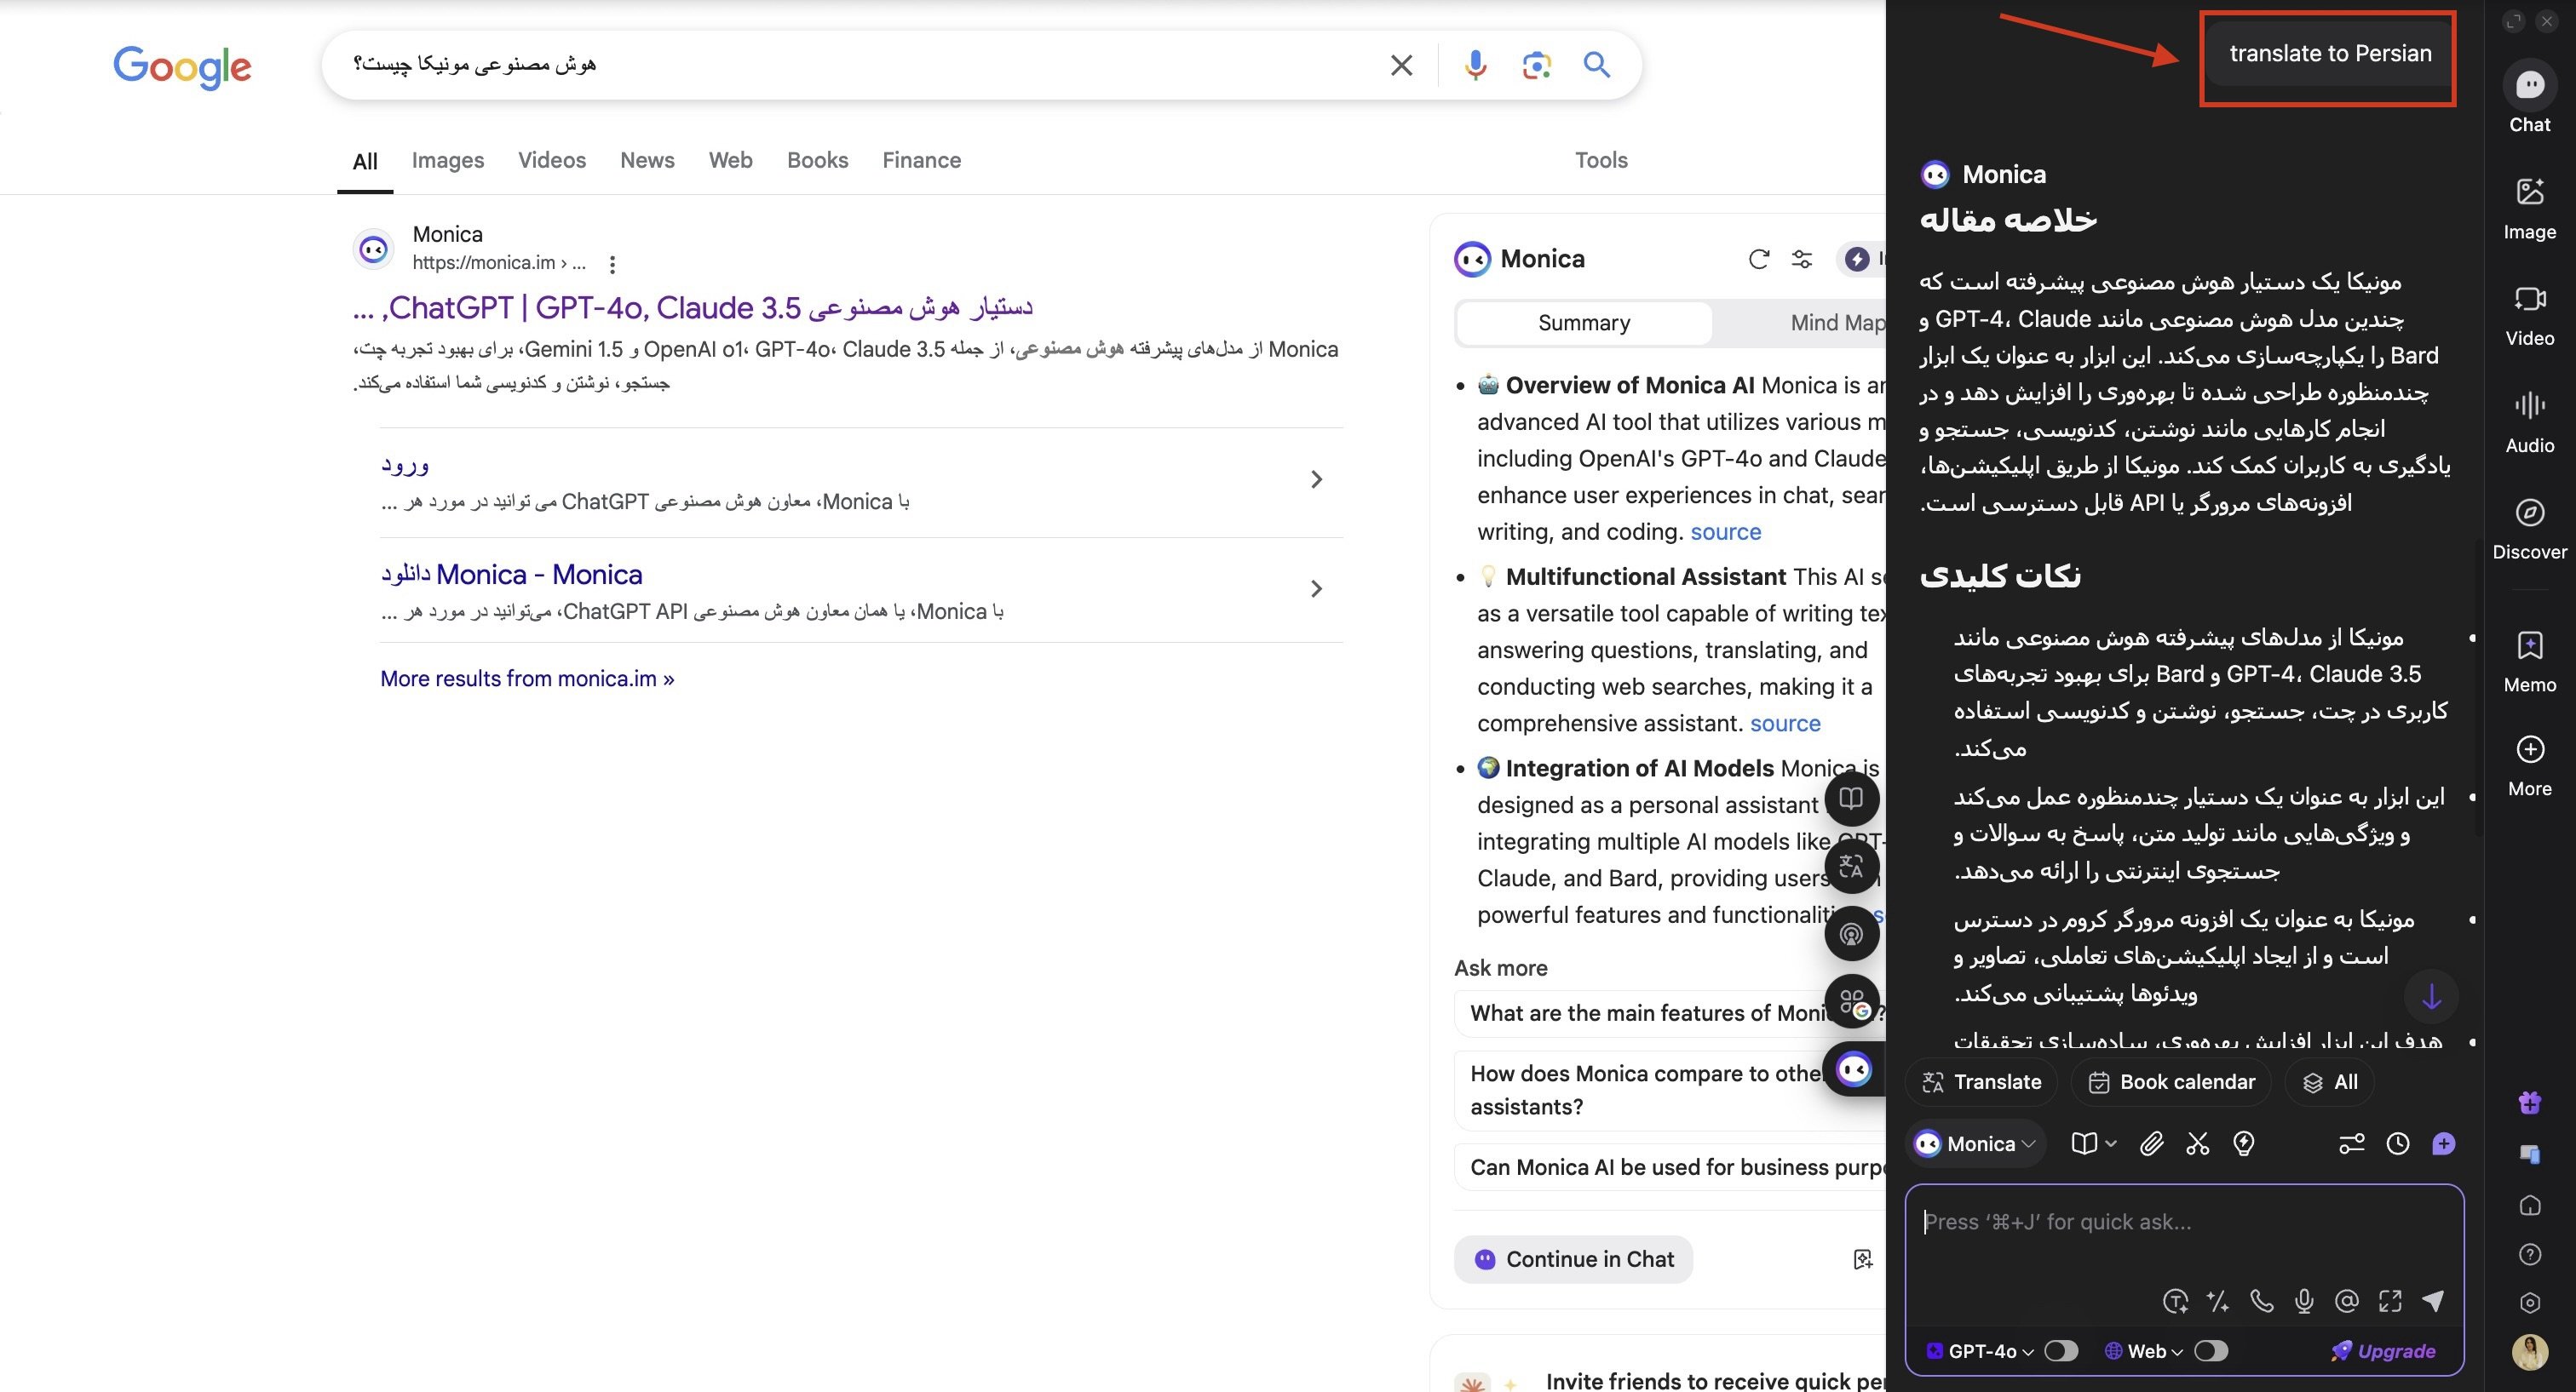Use Google voice search microphone
The image size is (2576, 1392).
(x=1474, y=64)
